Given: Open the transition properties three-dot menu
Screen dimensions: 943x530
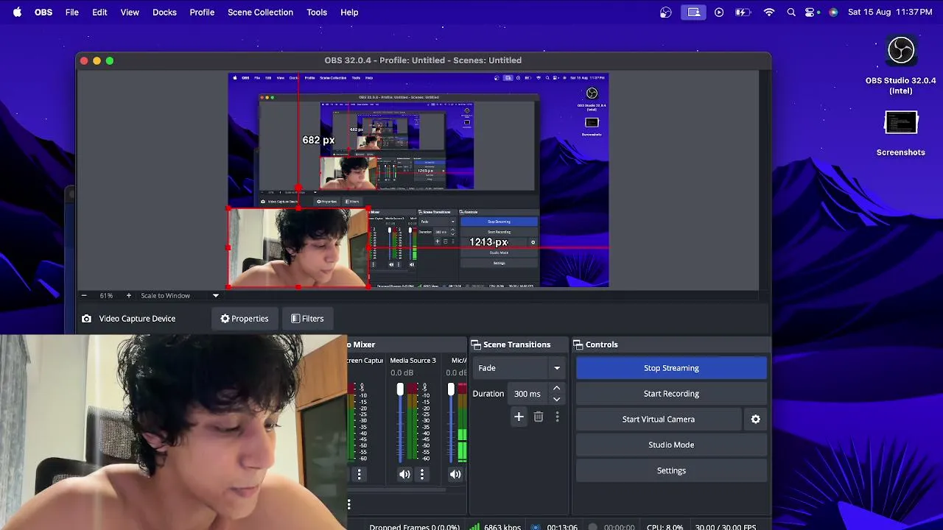Looking at the screenshot, I should [x=557, y=417].
